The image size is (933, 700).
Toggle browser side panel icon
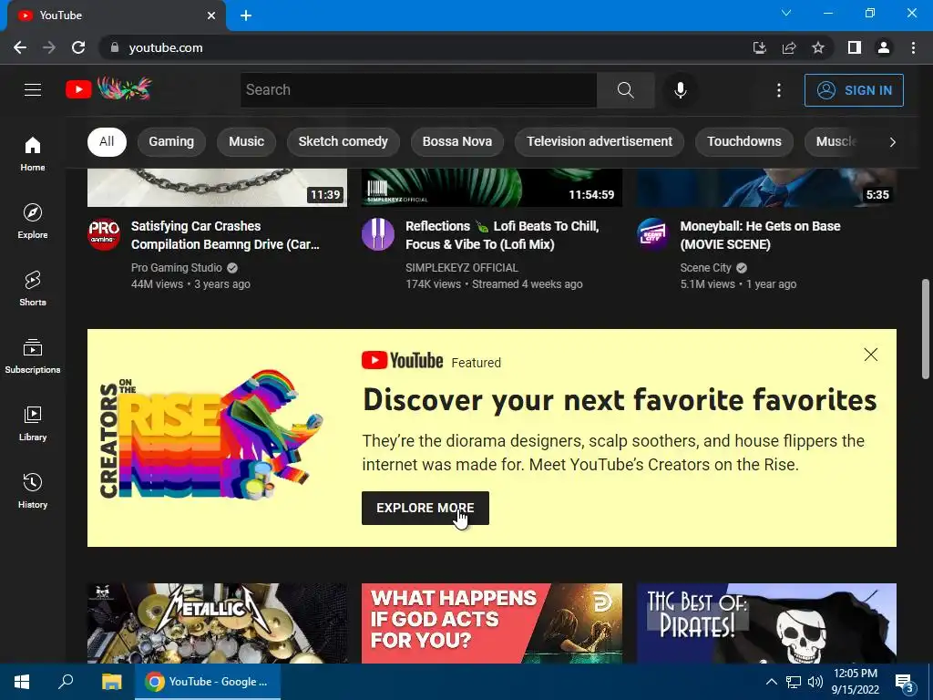(855, 47)
